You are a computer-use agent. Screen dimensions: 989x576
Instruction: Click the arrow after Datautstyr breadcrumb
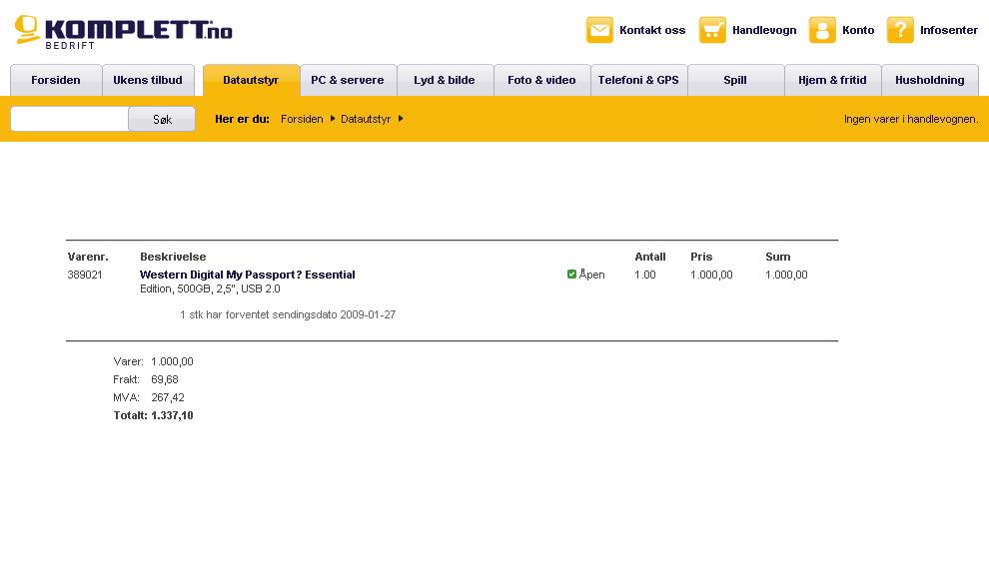tap(401, 119)
